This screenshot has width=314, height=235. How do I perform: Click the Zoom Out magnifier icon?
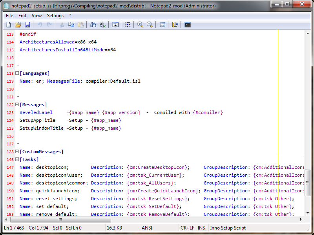[150, 25]
